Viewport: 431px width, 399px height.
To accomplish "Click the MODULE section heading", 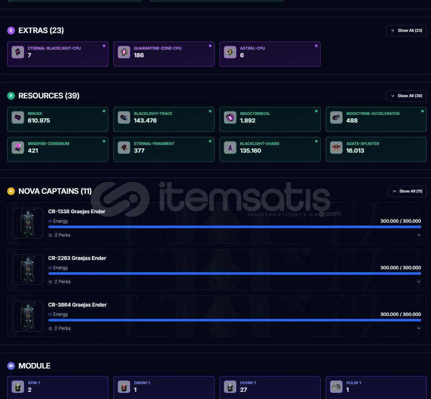I will coord(34,366).
